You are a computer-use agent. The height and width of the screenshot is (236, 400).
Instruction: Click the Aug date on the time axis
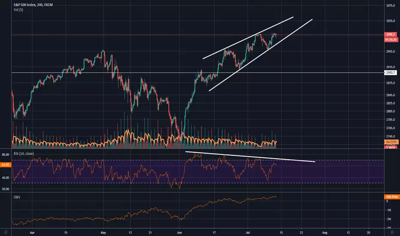324,233
